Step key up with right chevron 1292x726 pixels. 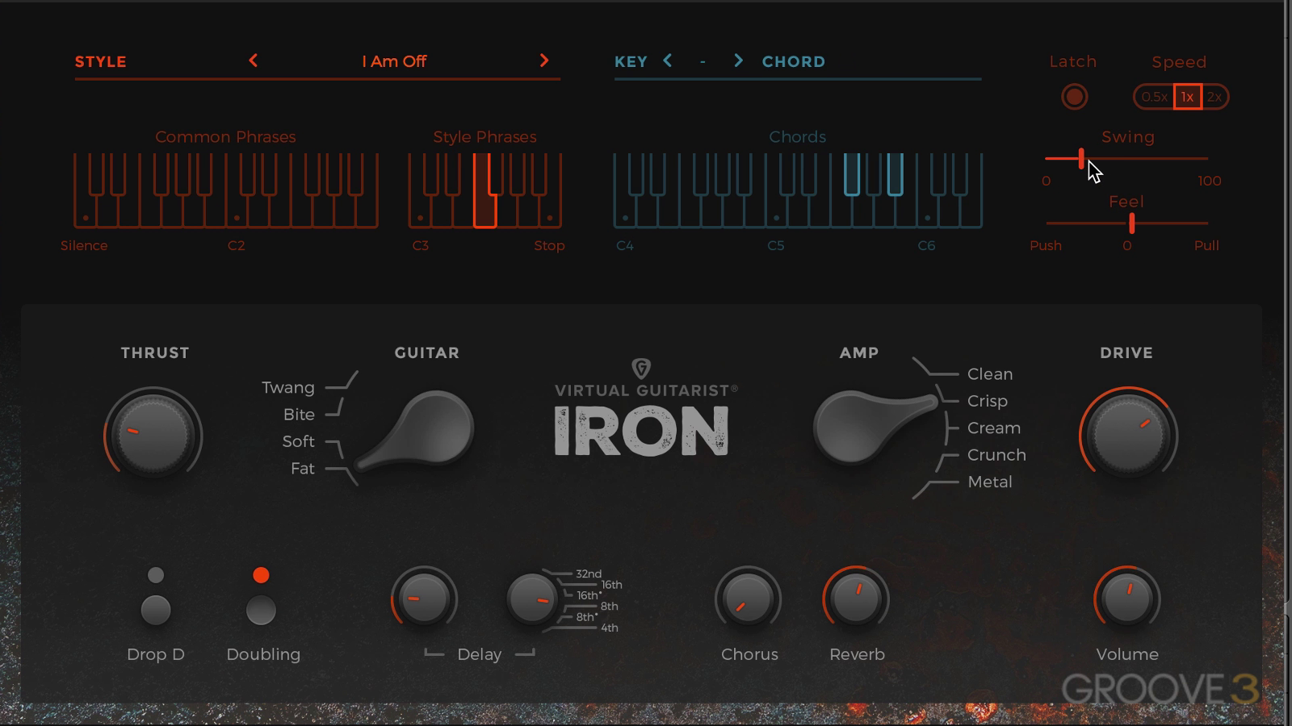pos(738,60)
